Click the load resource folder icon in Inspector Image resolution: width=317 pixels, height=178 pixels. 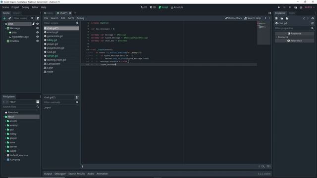tap(282, 18)
